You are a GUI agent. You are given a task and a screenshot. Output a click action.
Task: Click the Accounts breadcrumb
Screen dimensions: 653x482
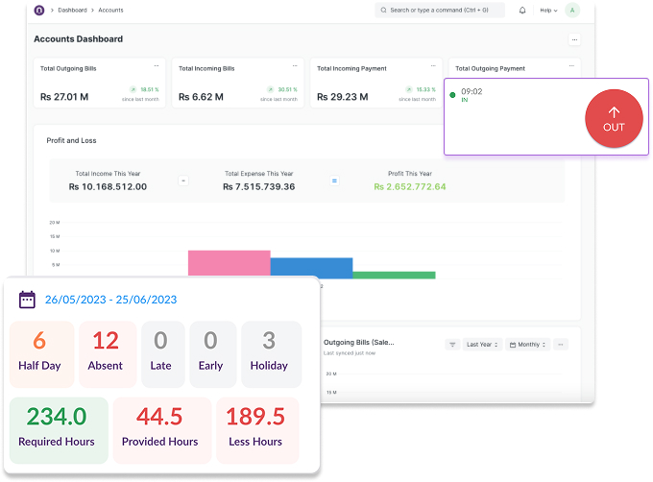coord(110,11)
